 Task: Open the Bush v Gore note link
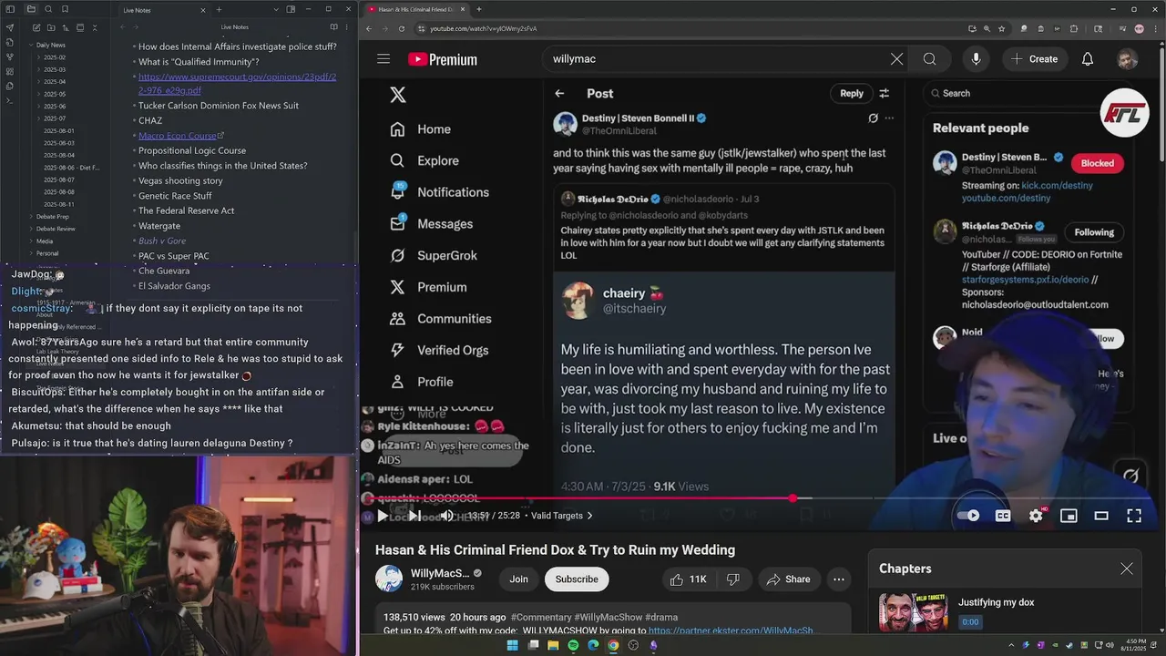(x=162, y=241)
